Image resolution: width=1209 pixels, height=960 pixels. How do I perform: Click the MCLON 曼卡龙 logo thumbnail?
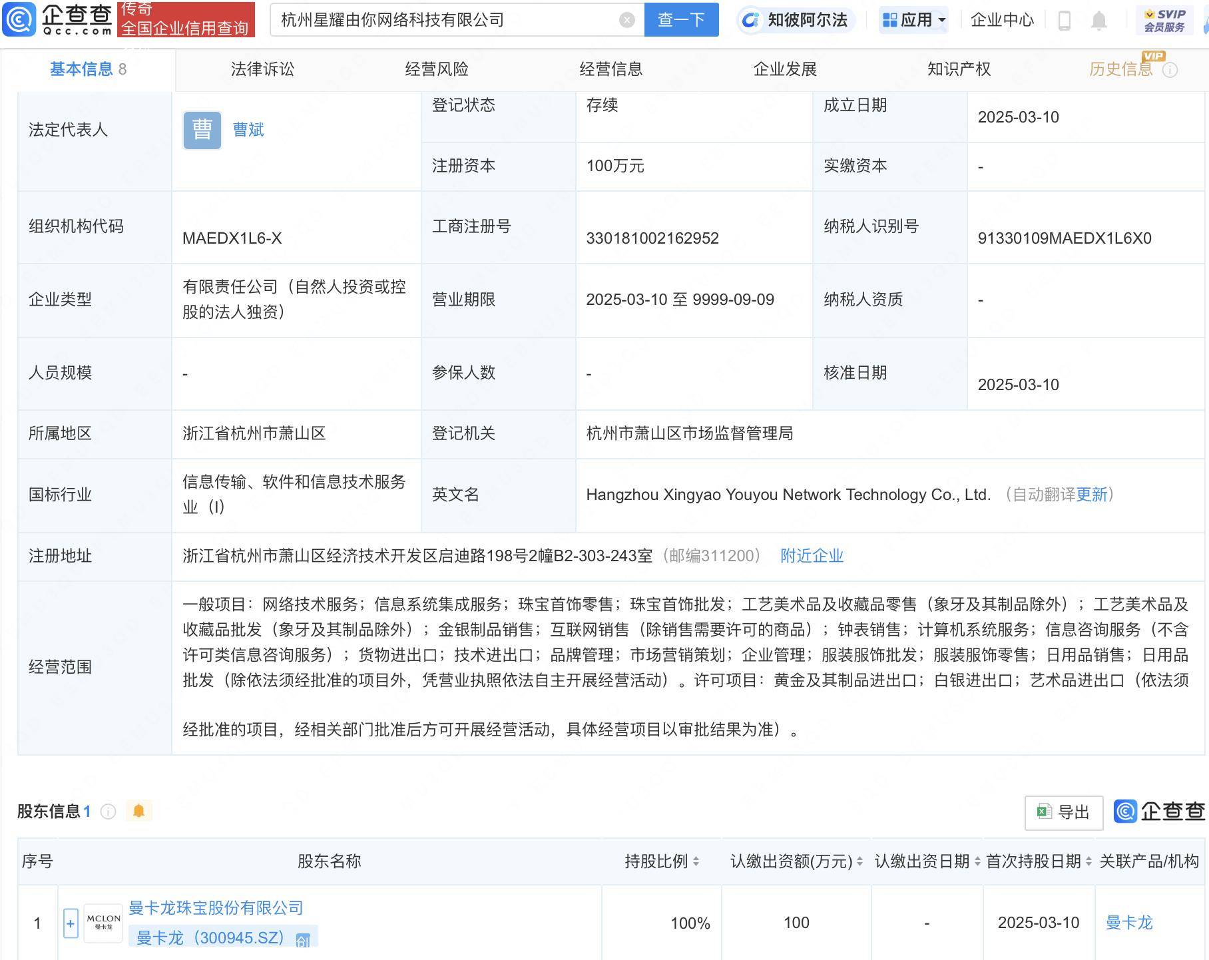pyautogui.click(x=102, y=923)
